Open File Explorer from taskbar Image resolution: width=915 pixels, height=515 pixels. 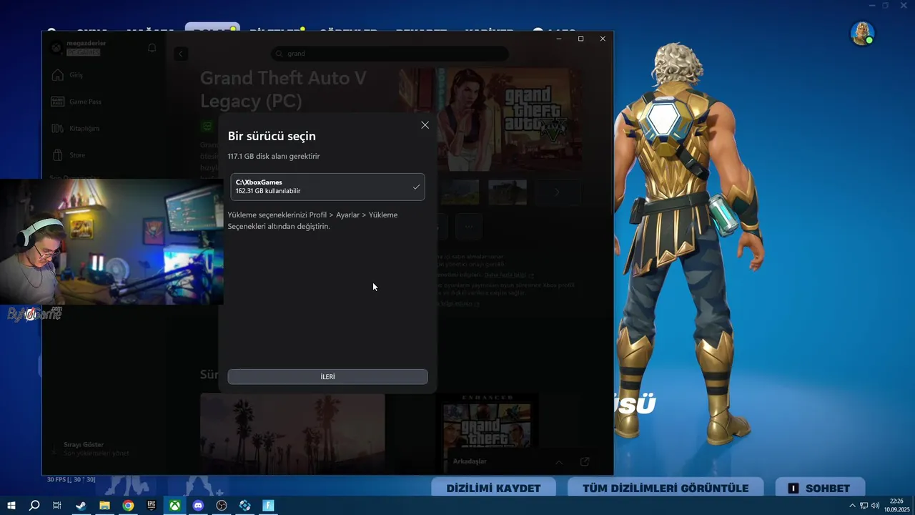point(104,506)
